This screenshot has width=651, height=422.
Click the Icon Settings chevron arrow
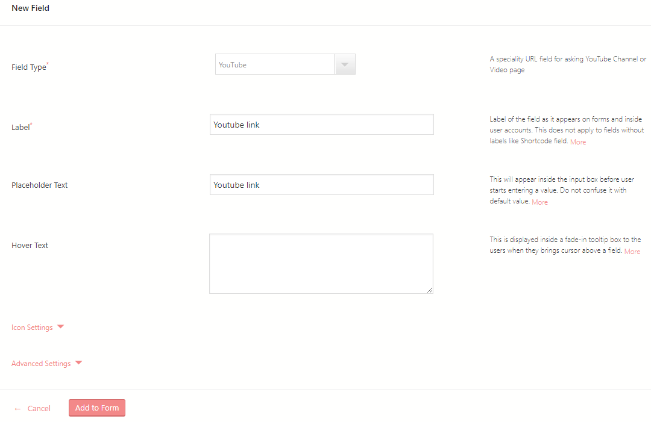point(60,327)
